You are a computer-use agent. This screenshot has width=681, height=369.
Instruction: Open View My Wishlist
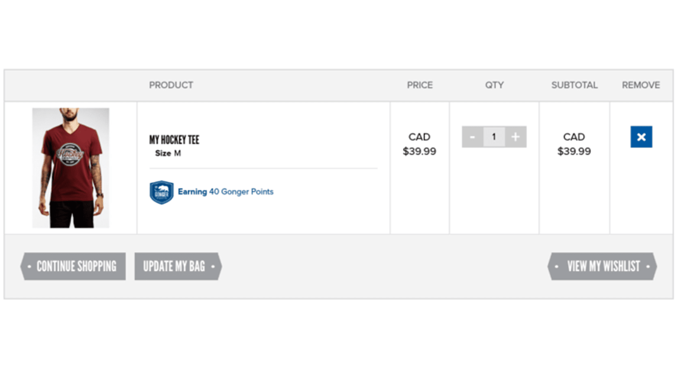(x=602, y=266)
